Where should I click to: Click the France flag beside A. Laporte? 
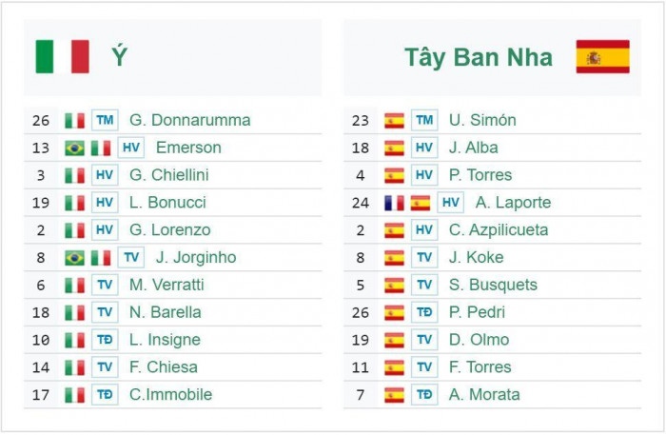394,203
